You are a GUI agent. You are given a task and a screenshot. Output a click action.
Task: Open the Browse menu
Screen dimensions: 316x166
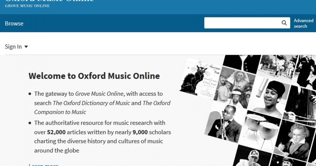pos(14,23)
